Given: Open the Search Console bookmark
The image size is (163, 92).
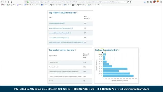Looking at the screenshot, I should (35, 5).
